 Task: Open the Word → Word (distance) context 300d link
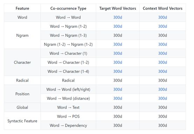(x=162, y=98)
